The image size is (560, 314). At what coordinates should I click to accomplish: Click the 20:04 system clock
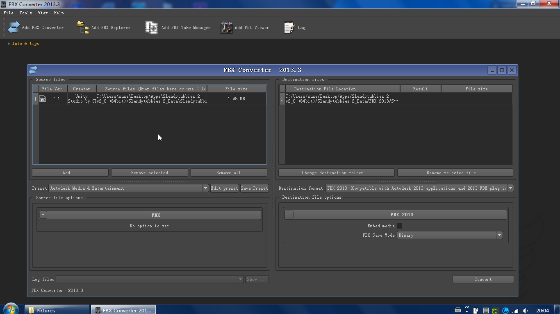[542, 311]
